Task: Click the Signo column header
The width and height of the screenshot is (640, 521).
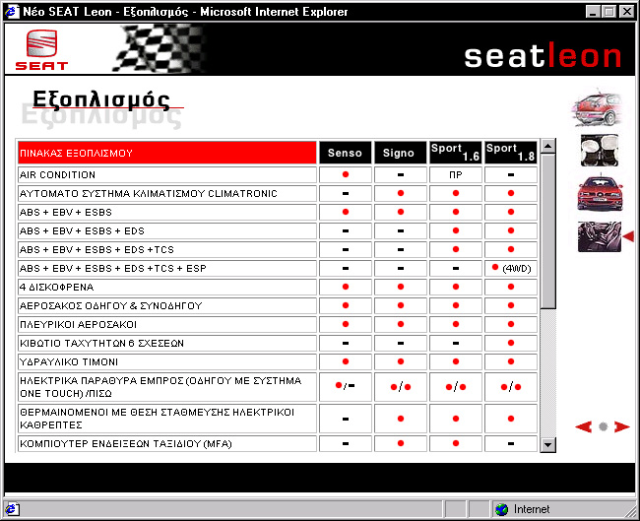Action: tap(401, 153)
